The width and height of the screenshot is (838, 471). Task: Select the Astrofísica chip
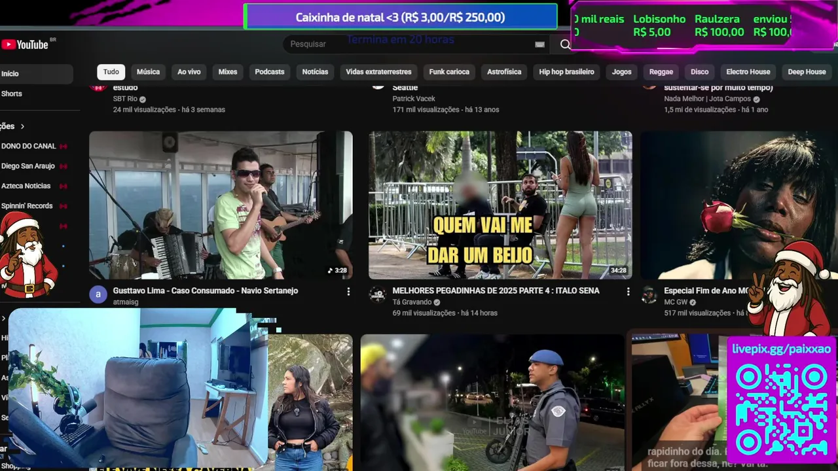pyautogui.click(x=504, y=72)
